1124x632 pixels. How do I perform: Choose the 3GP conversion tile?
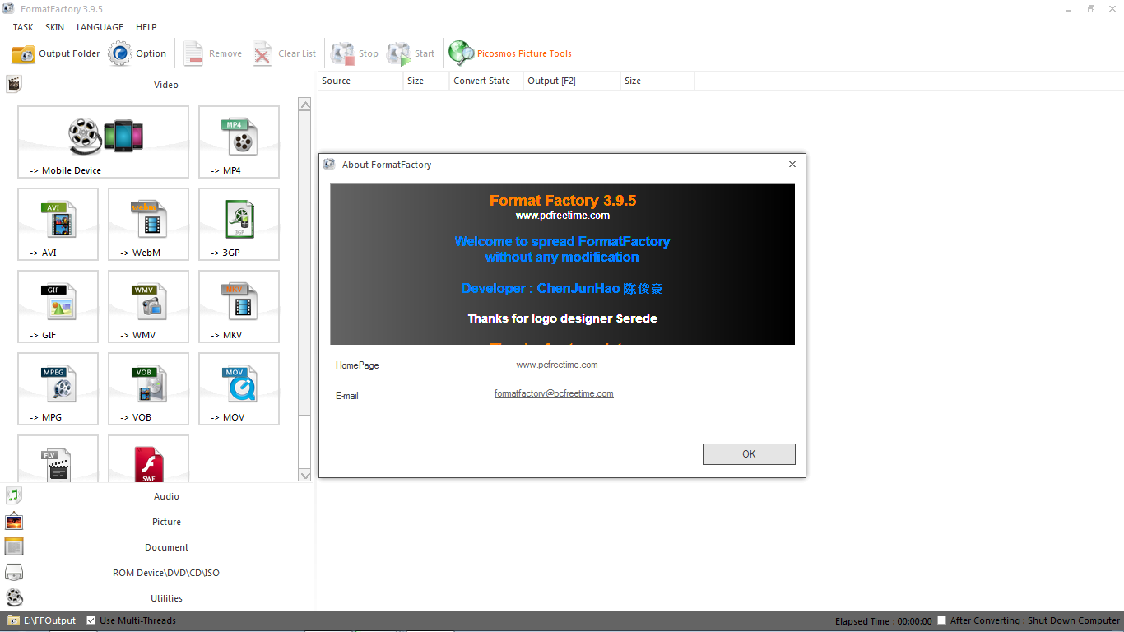tap(239, 224)
